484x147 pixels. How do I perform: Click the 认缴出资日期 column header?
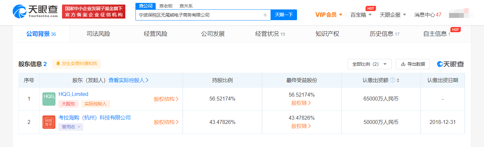[443, 80]
